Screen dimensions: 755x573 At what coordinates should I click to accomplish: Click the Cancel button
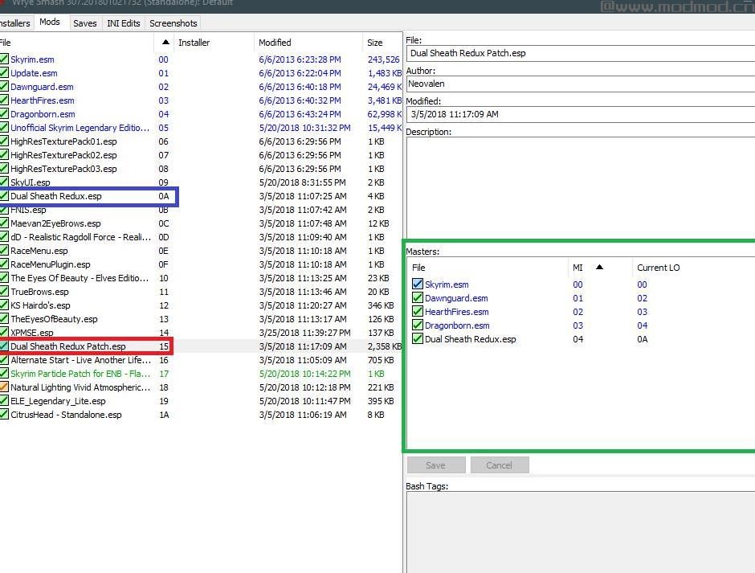tap(500, 465)
